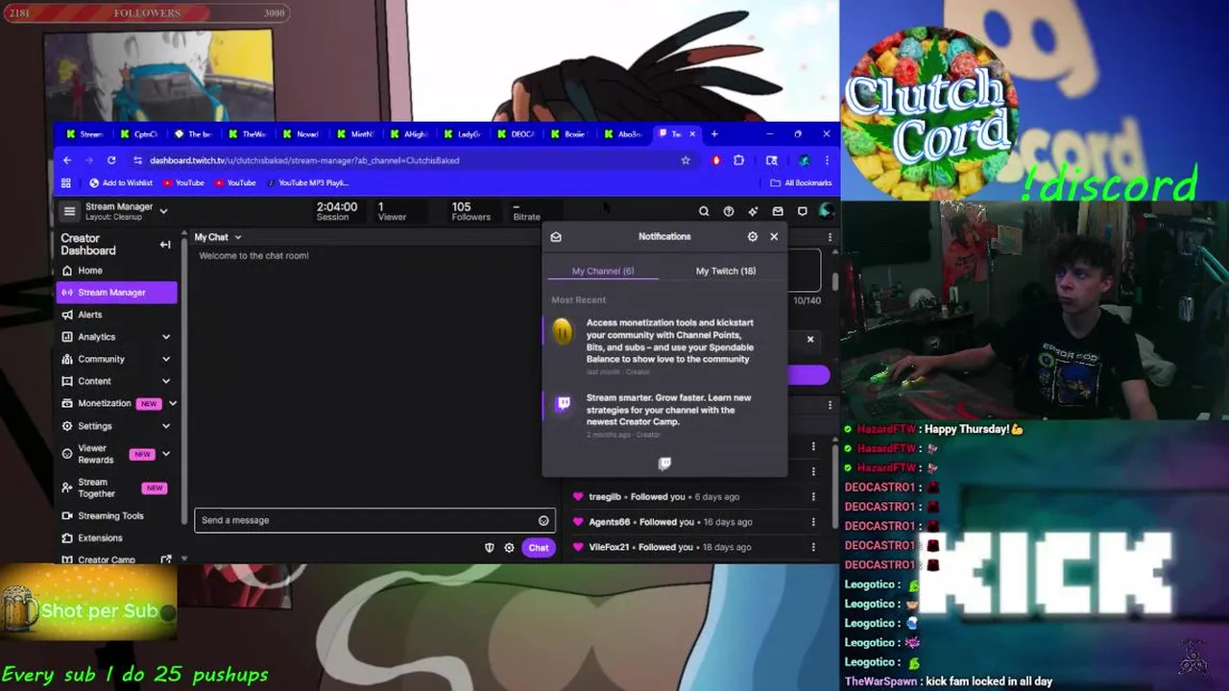Screen dimensions: 1229x691
Task: Click the 1 Viewer stat
Action: point(392,211)
